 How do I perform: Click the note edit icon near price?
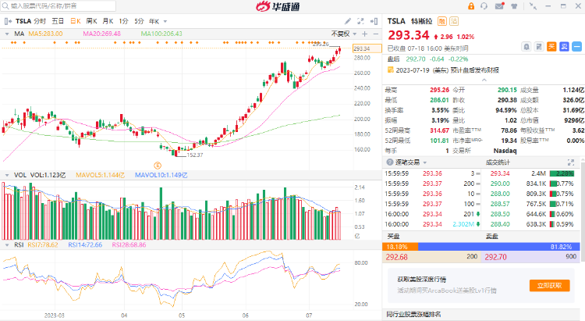539,46
